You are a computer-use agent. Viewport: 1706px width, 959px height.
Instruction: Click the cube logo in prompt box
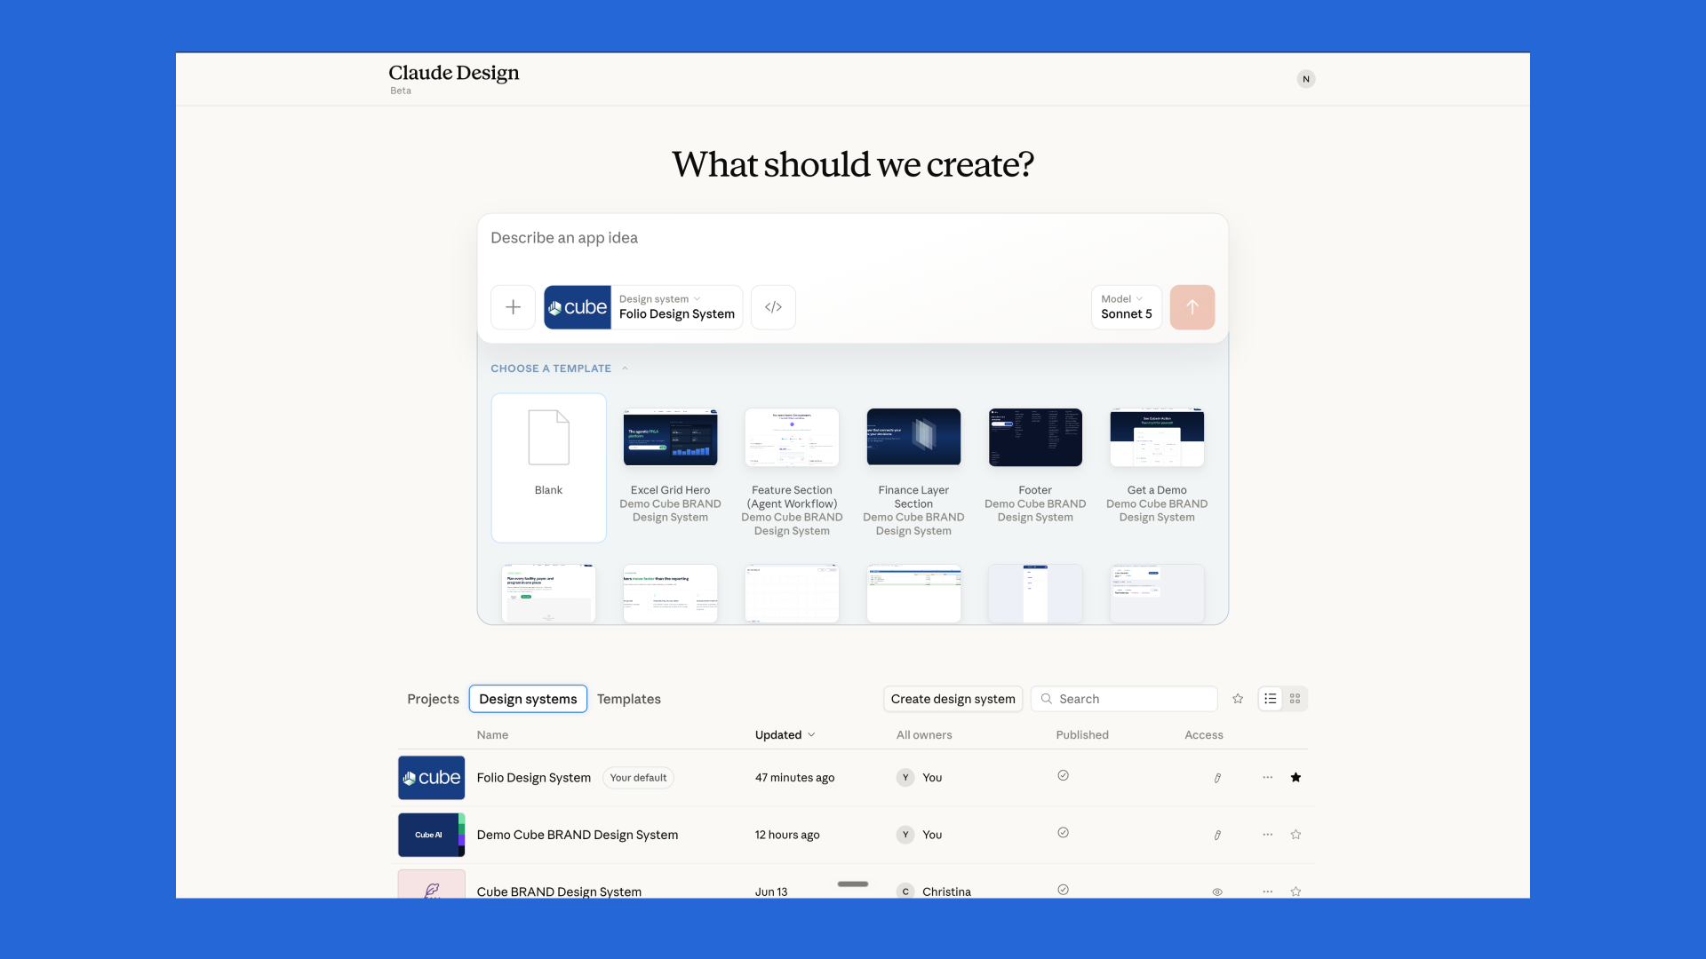578,307
